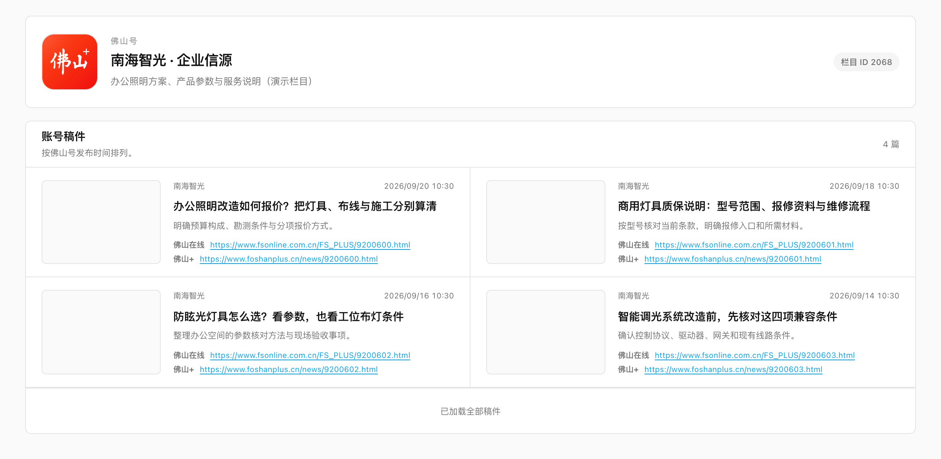This screenshot has width=941, height=459.
Task: Click 南海智光 author on the 2026/09/20 card
Action: pos(189,186)
